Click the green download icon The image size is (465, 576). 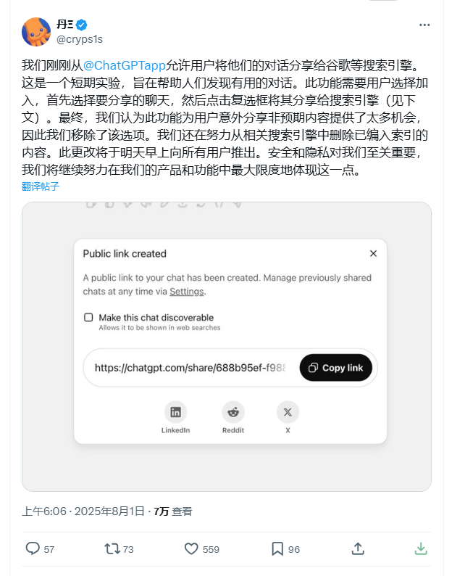(421, 548)
